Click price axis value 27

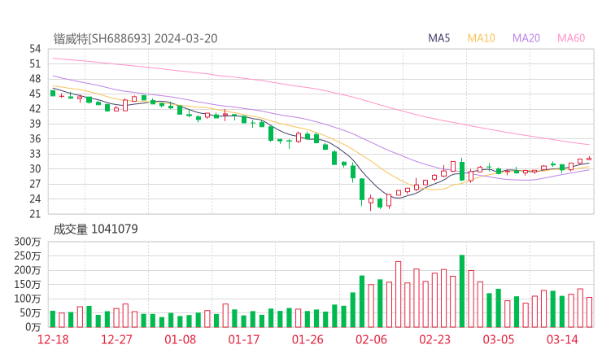click(35, 184)
